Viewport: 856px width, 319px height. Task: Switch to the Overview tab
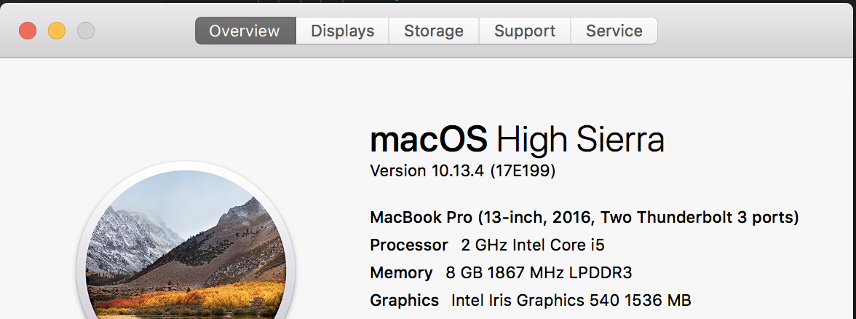pos(246,31)
